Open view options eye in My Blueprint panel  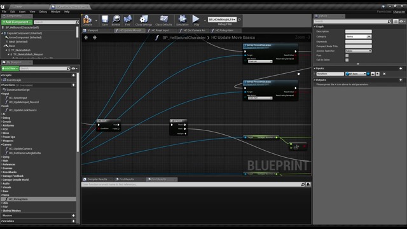point(74,69)
